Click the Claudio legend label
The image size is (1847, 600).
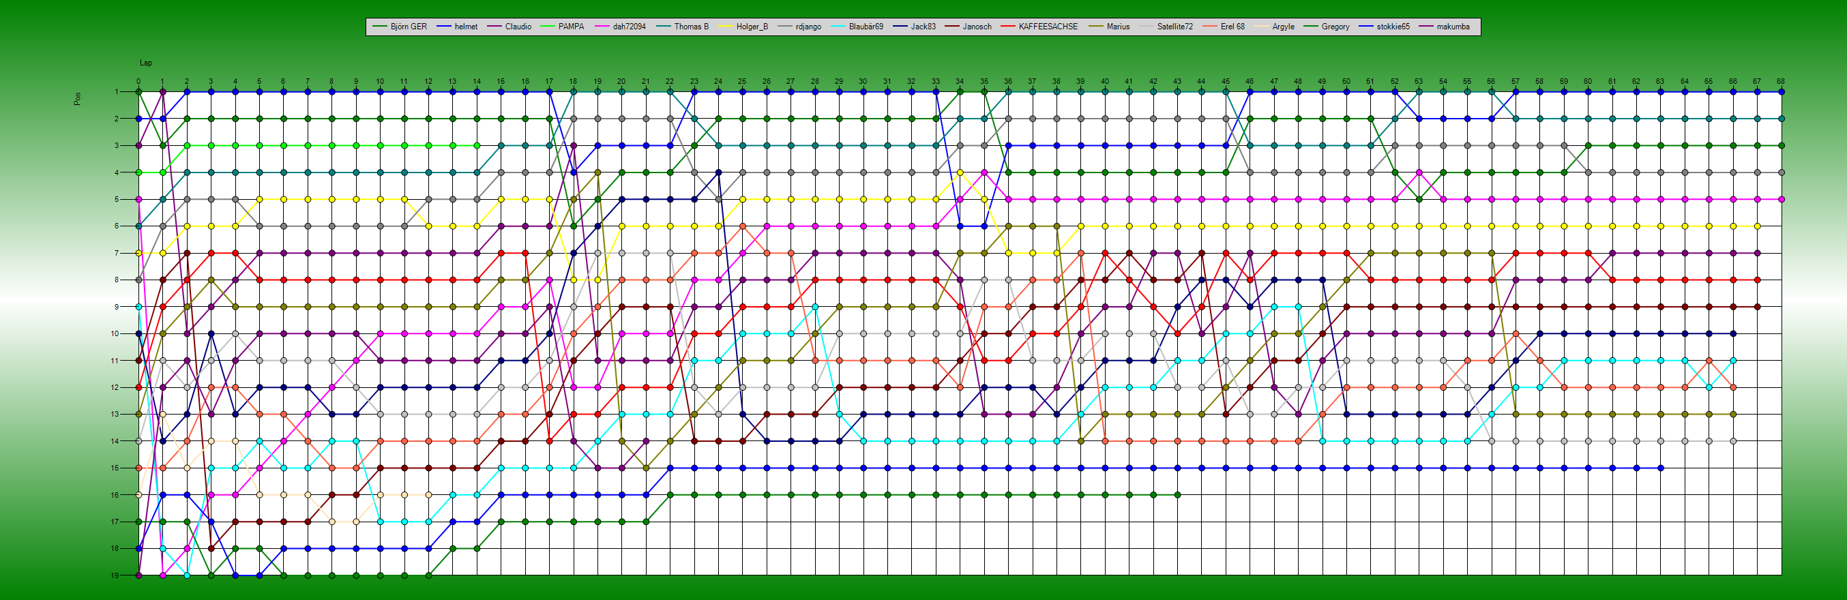(x=518, y=27)
